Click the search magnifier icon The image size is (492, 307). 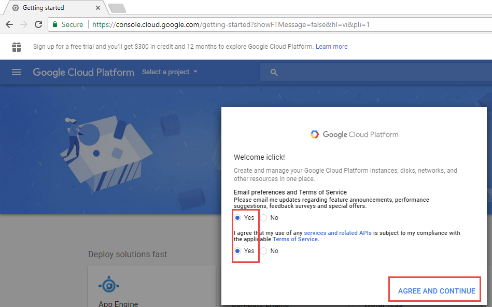(274, 73)
